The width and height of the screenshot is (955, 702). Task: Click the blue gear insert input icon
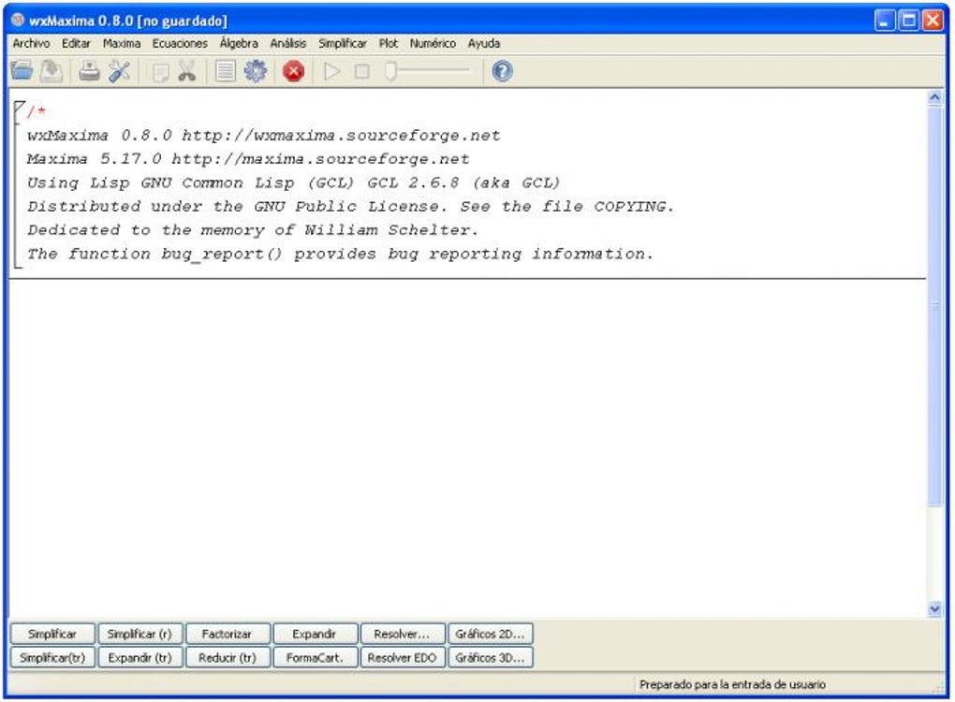pos(256,71)
